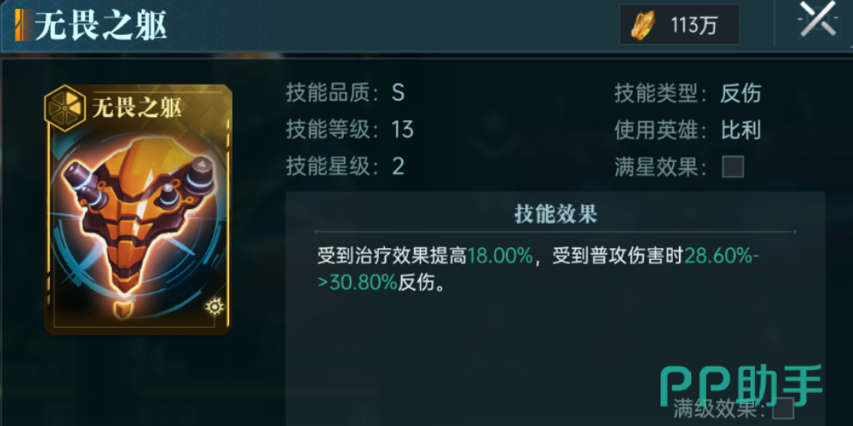Toggle the 满星效果 checkbox

[x=733, y=167]
